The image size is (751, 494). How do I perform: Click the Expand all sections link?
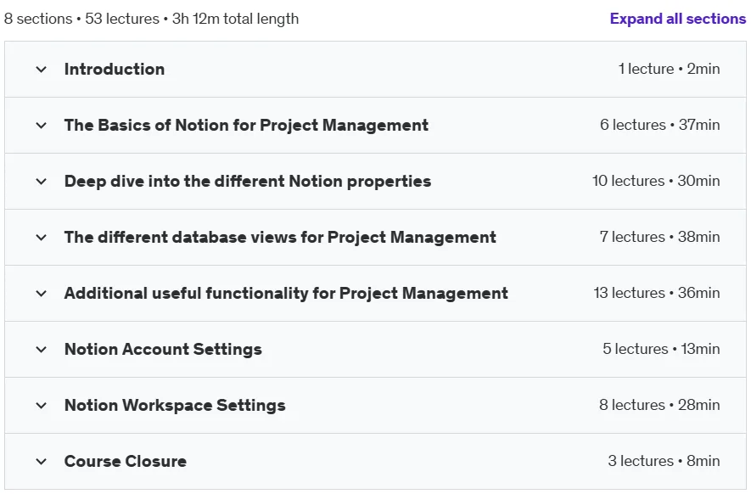678,19
